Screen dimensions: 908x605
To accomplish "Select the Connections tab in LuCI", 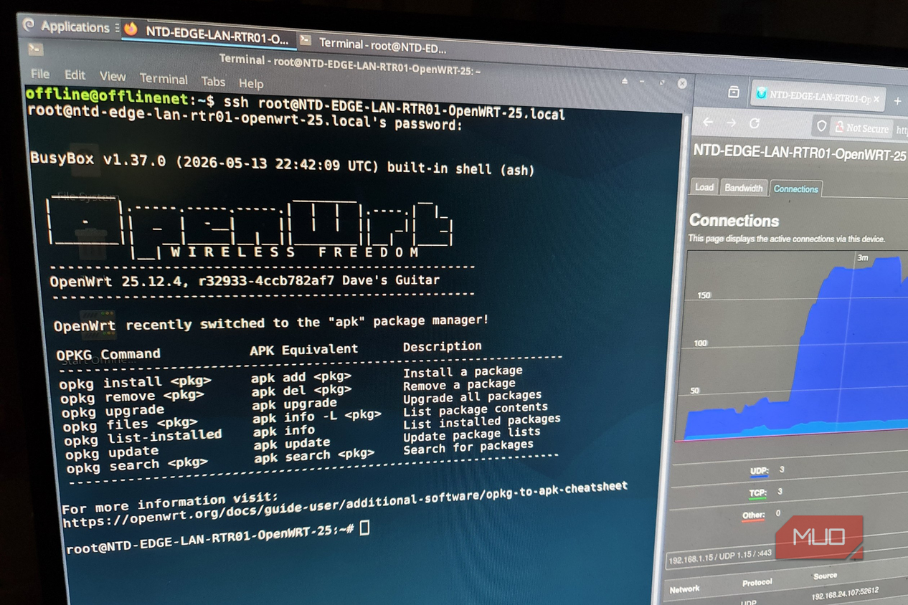I will click(x=795, y=189).
